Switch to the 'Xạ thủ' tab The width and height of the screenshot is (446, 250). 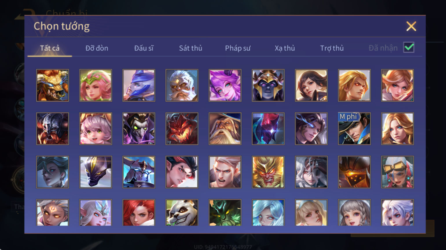(285, 48)
